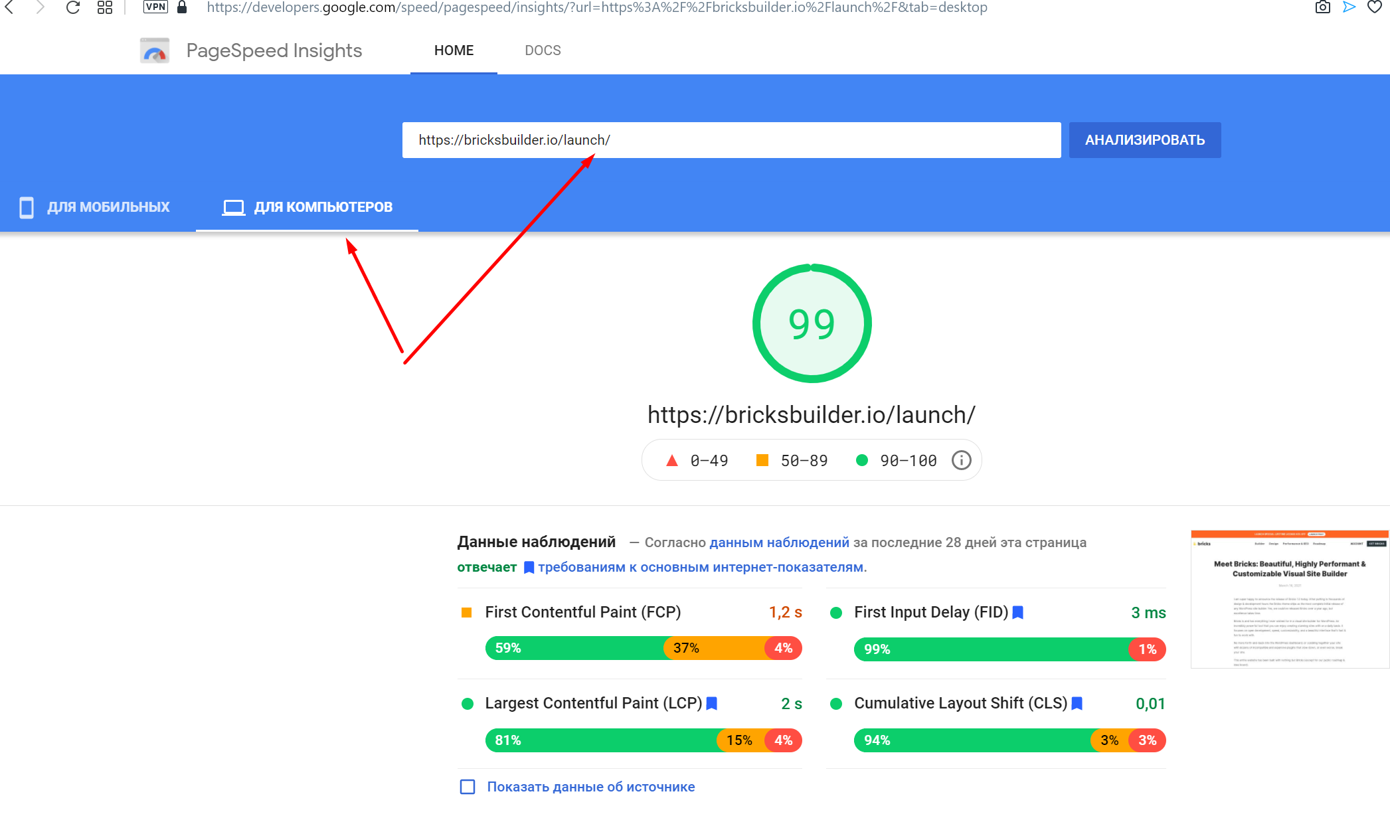This screenshot has width=1390, height=824.
Task: Click the FID bar red 1% segment
Action: (1148, 649)
